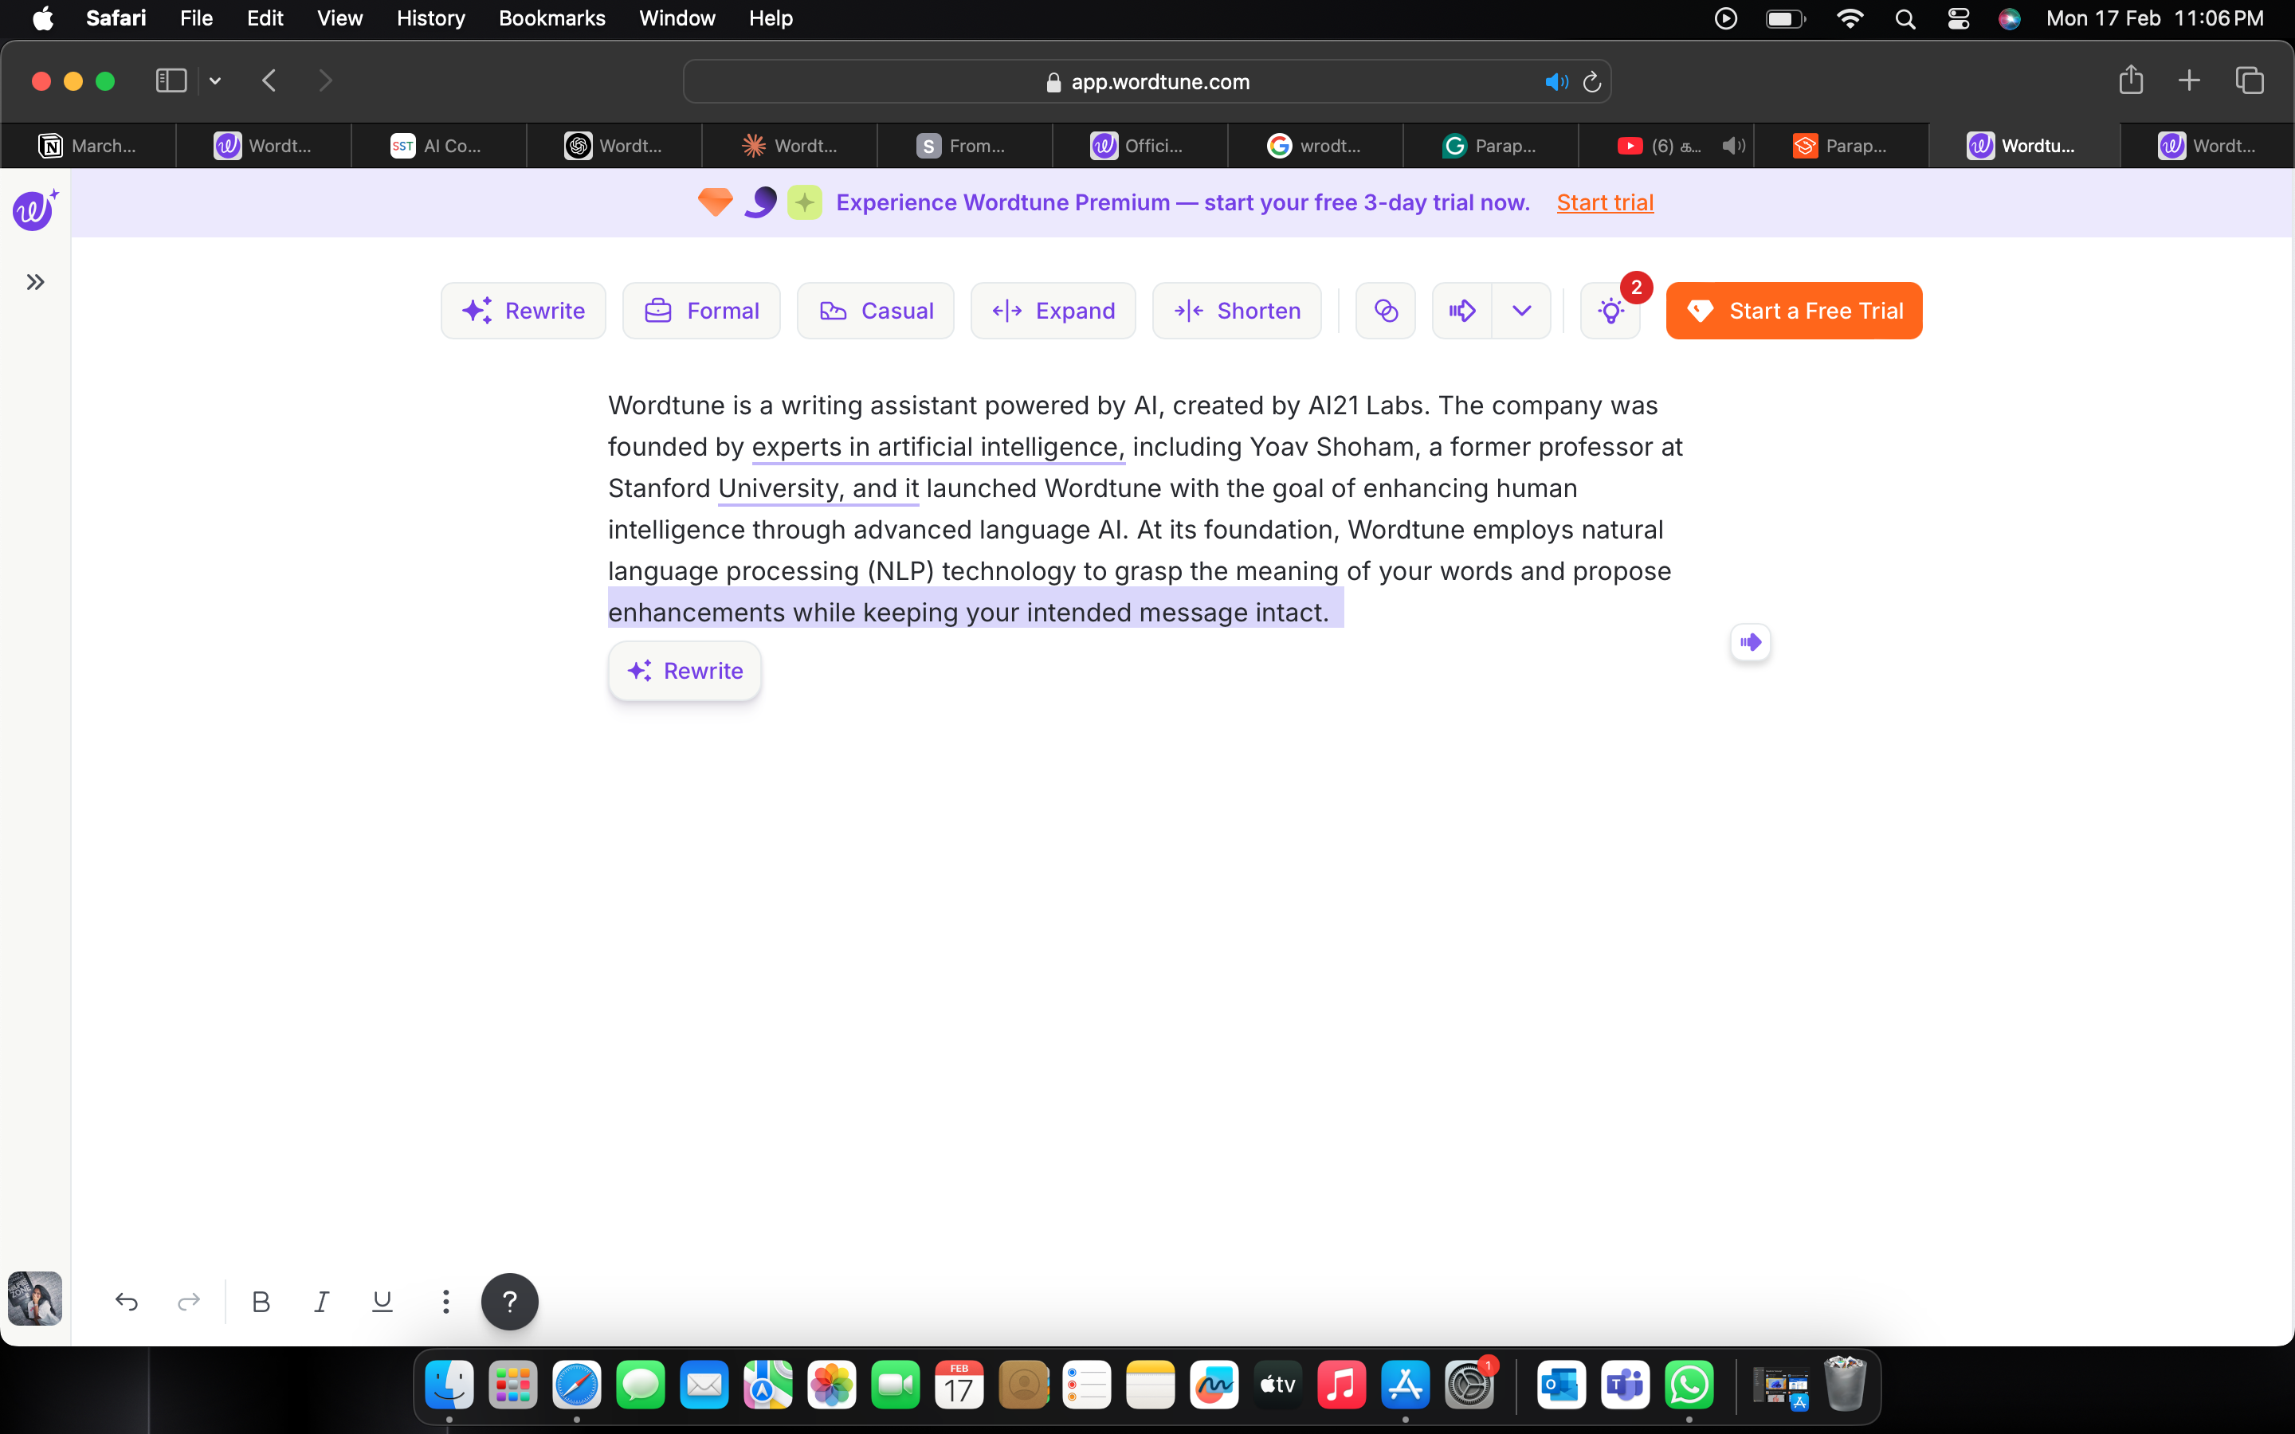This screenshot has height=1434, width=2295.
Task: Open the help question mark button
Action: 509,1301
